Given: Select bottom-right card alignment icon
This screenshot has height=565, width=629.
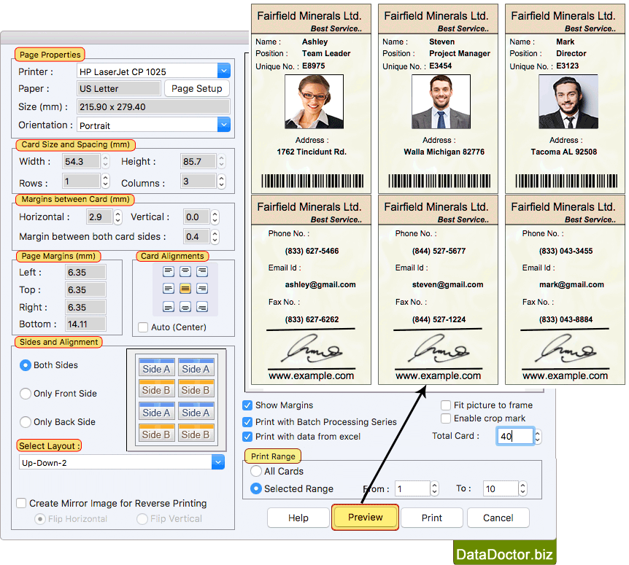Looking at the screenshot, I should click(202, 307).
